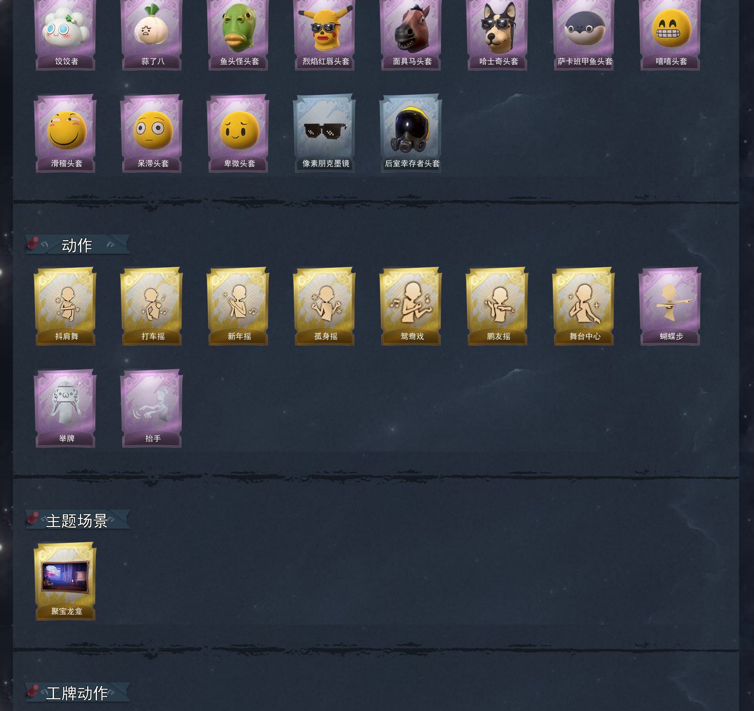This screenshot has height=711, width=754.
Task: Click the 鸳鸯戏 golden action card
Action: 411,306
